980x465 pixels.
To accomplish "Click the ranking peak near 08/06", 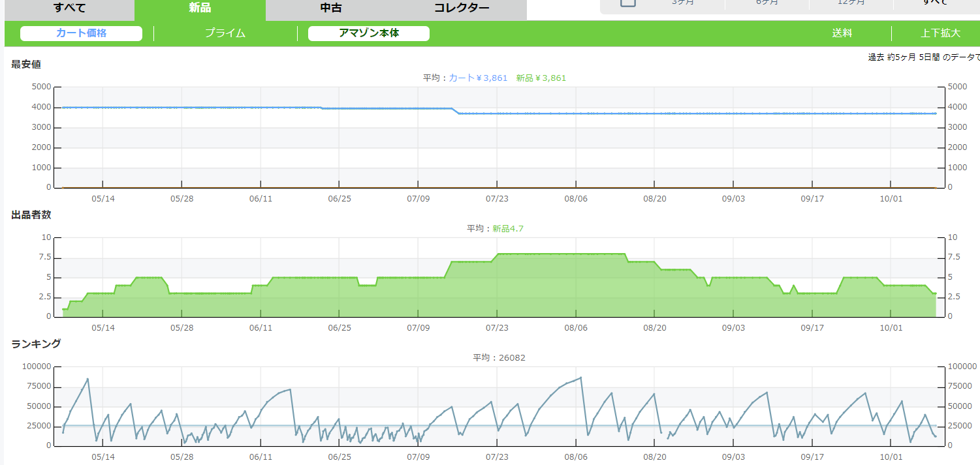I will point(580,378).
